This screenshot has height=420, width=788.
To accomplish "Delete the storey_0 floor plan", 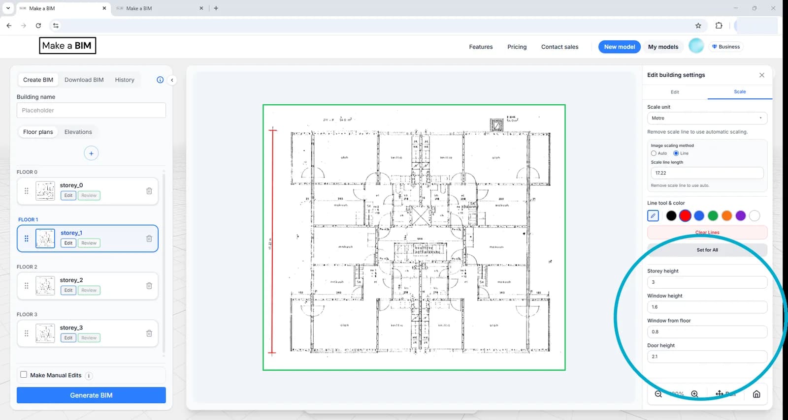I will 149,191.
